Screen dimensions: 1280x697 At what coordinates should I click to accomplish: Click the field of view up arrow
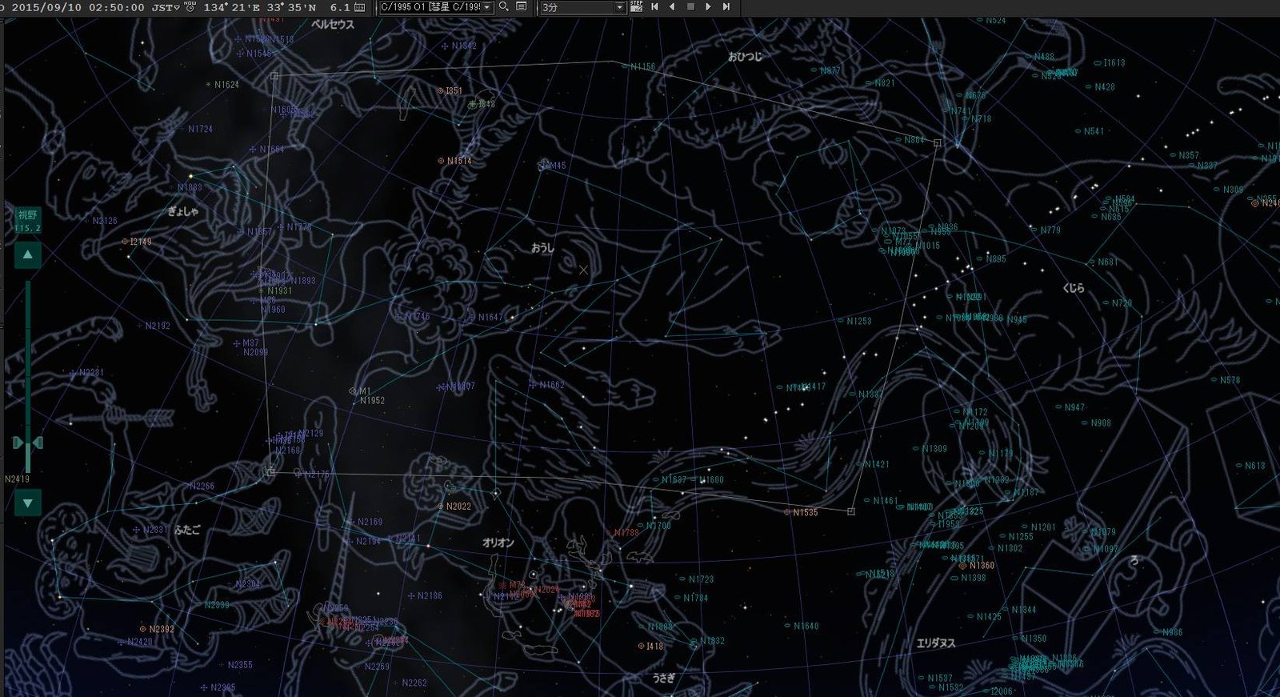pos(28,254)
